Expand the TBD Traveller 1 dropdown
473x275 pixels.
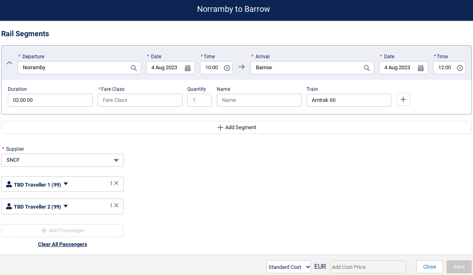coord(66,184)
